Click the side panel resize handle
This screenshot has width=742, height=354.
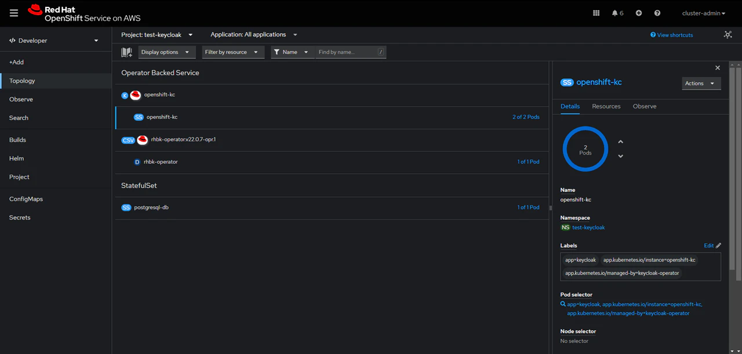(x=550, y=207)
